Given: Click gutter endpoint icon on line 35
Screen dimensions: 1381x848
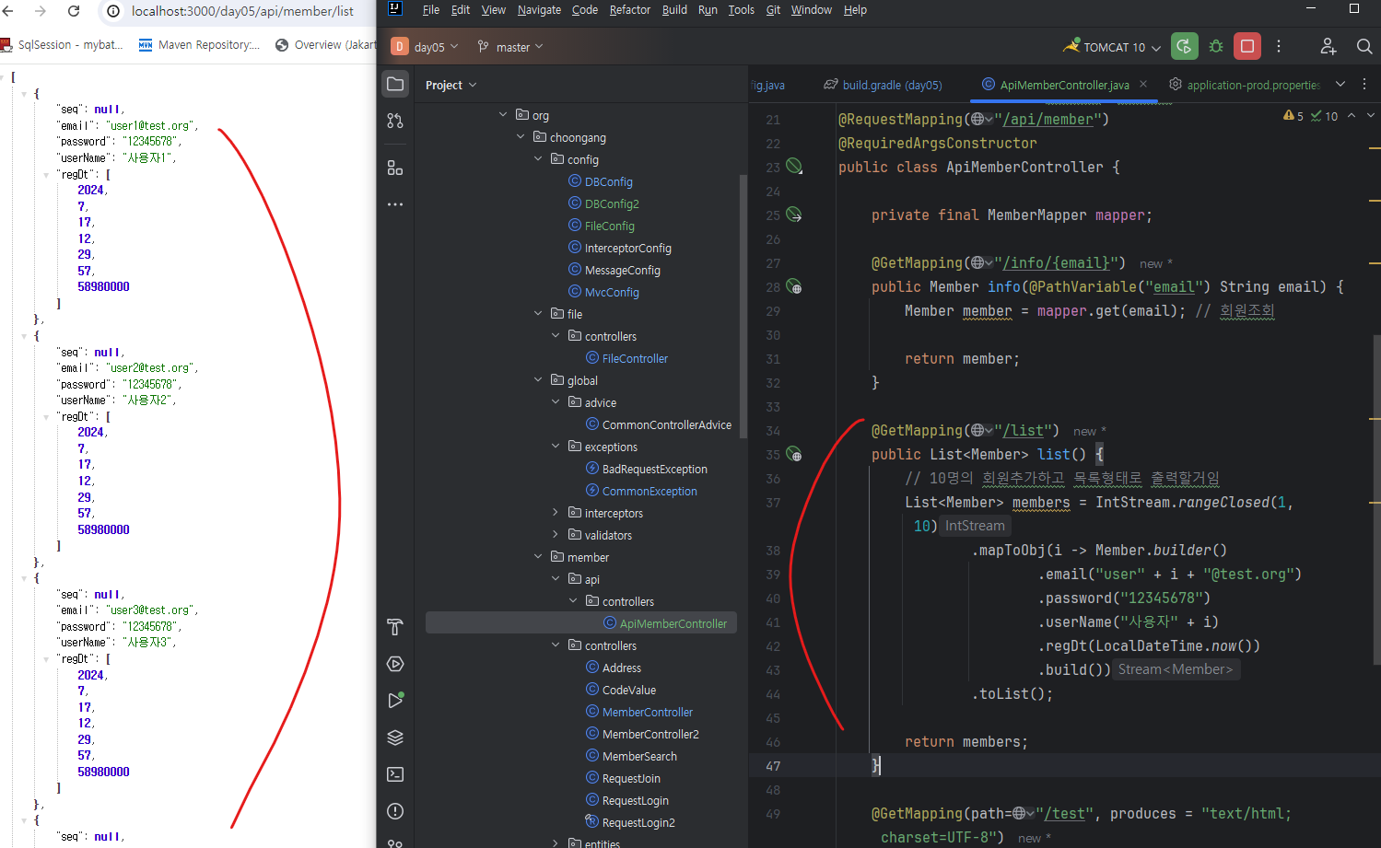Looking at the screenshot, I should coord(794,454).
